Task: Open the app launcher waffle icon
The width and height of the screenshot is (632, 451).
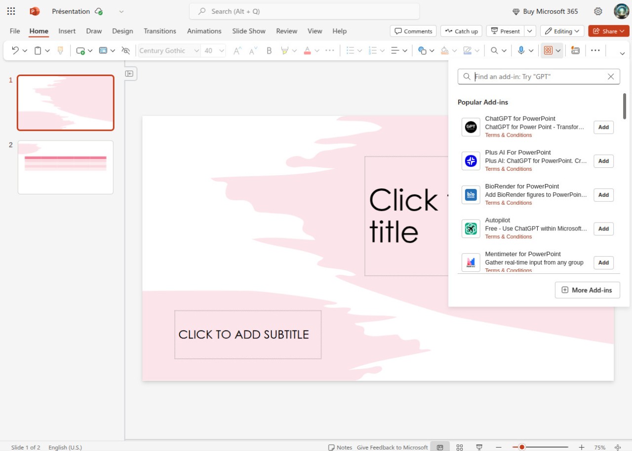Action: tap(11, 11)
